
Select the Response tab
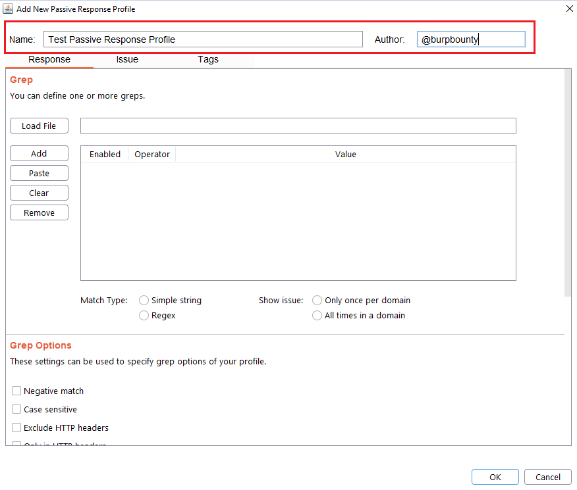click(49, 59)
